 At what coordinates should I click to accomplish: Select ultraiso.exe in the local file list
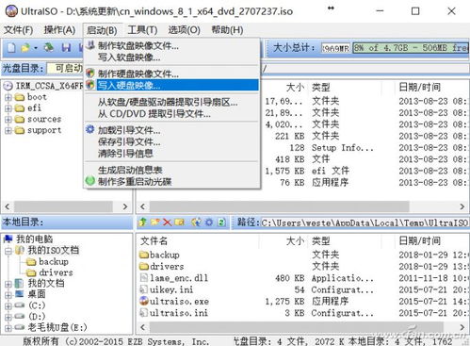(179, 302)
